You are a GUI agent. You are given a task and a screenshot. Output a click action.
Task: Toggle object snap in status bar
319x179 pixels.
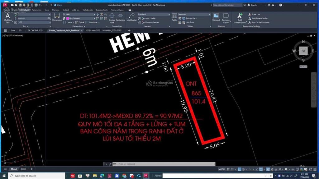click(261, 169)
